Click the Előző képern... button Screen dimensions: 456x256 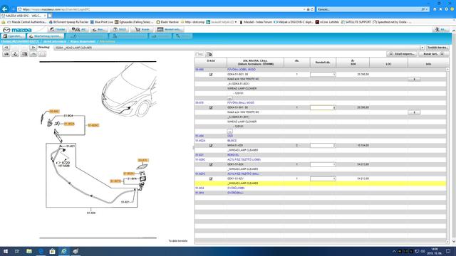(402, 54)
